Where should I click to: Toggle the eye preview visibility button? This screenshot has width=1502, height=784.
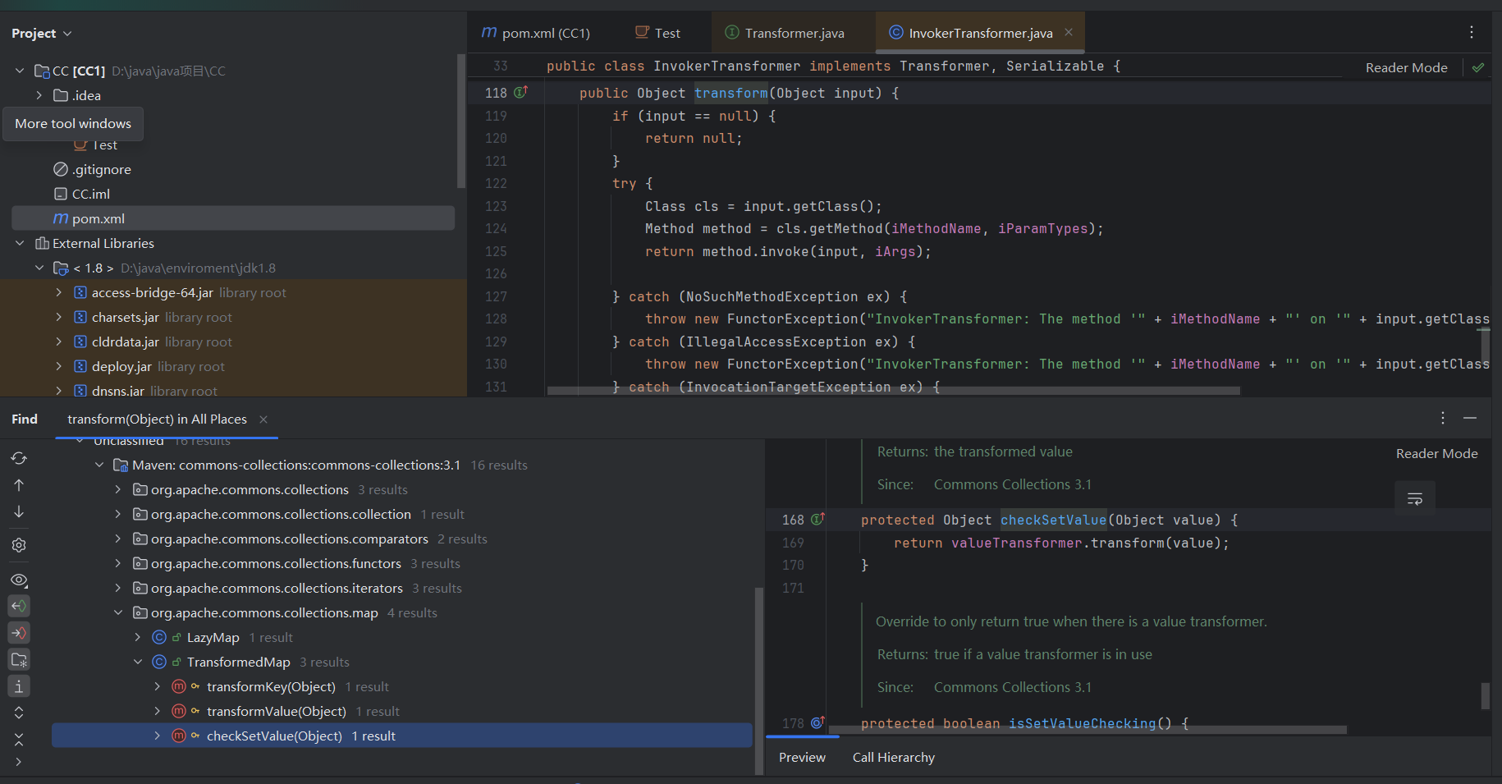pos(19,580)
